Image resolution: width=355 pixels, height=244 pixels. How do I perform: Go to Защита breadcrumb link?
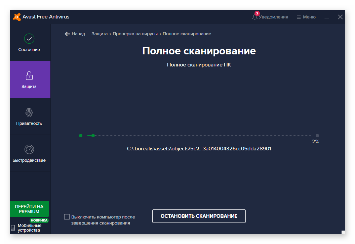pyautogui.click(x=100, y=34)
